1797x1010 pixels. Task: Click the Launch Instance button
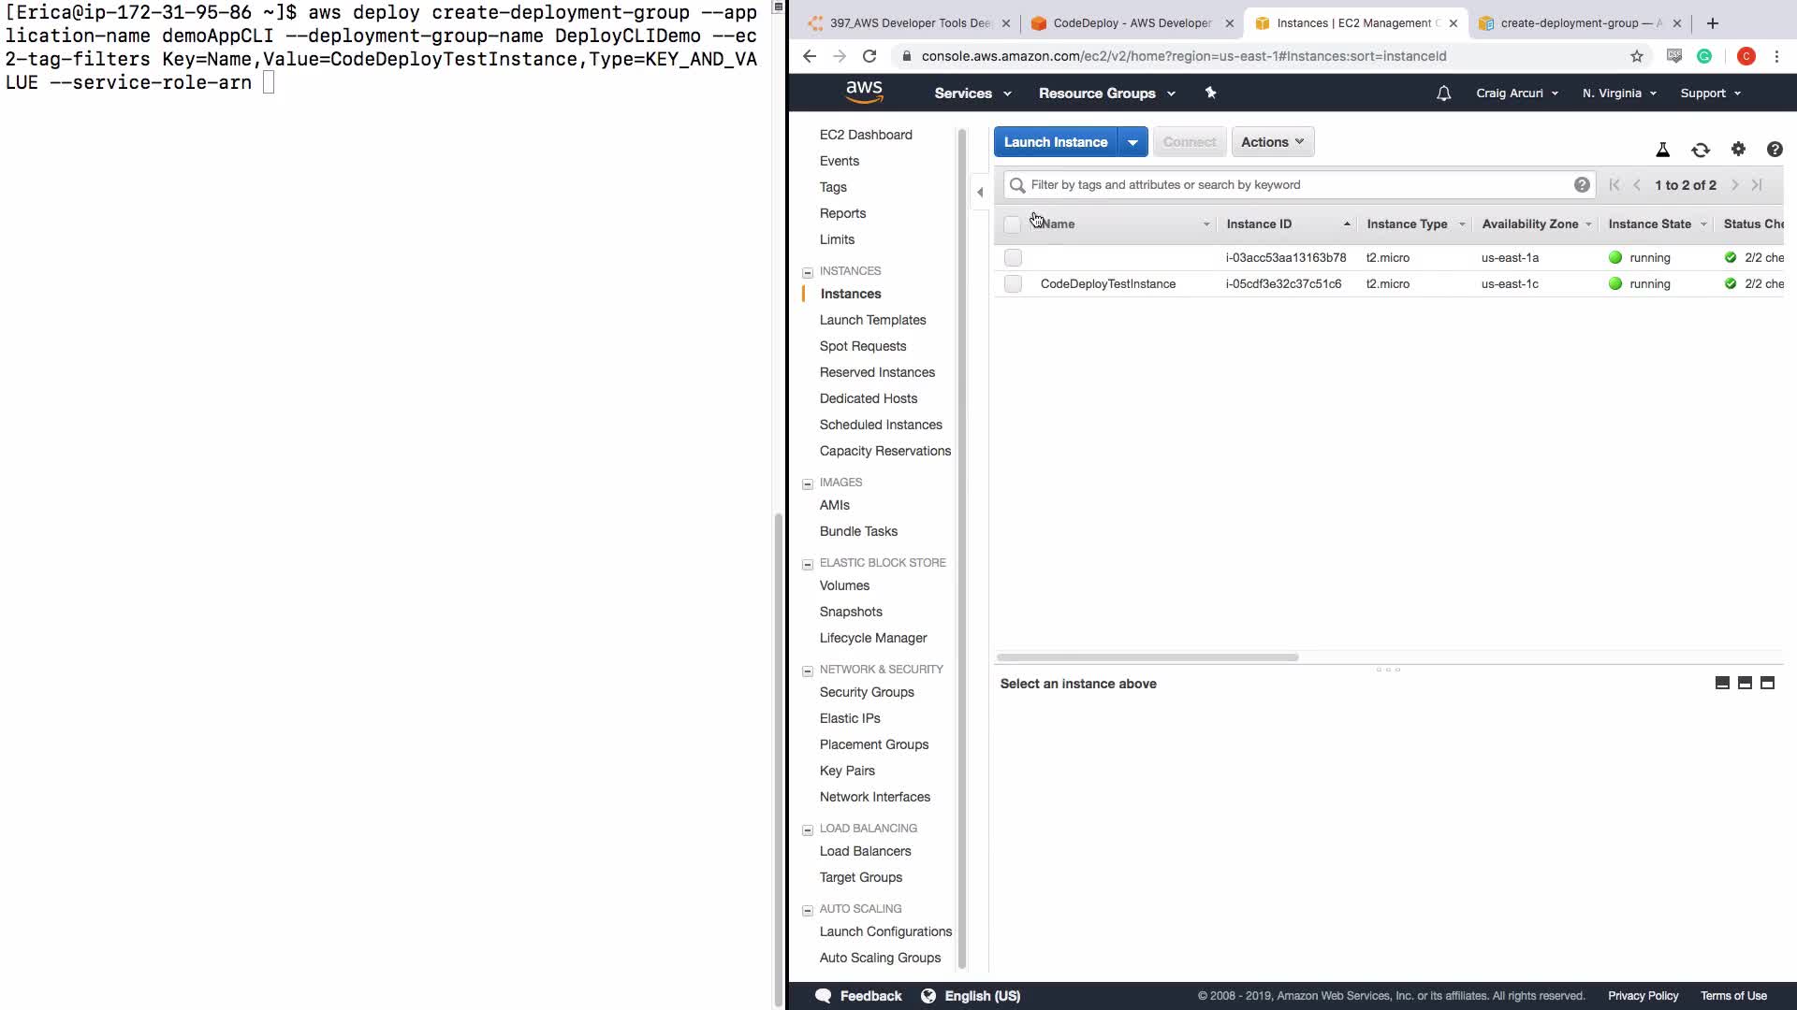pyautogui.click(x=1056, y=142)
